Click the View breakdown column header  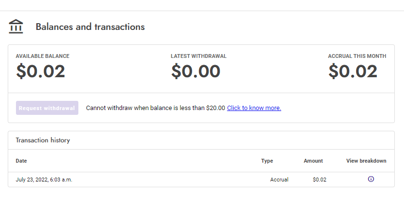366,161
